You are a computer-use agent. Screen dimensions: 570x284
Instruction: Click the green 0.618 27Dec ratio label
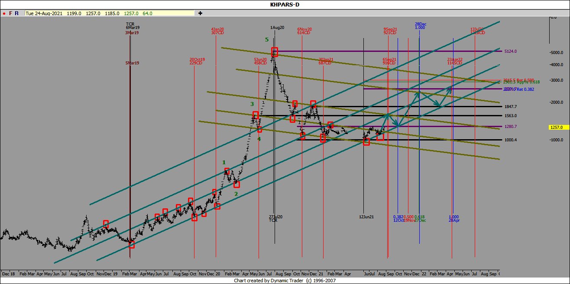pos(420,218)
